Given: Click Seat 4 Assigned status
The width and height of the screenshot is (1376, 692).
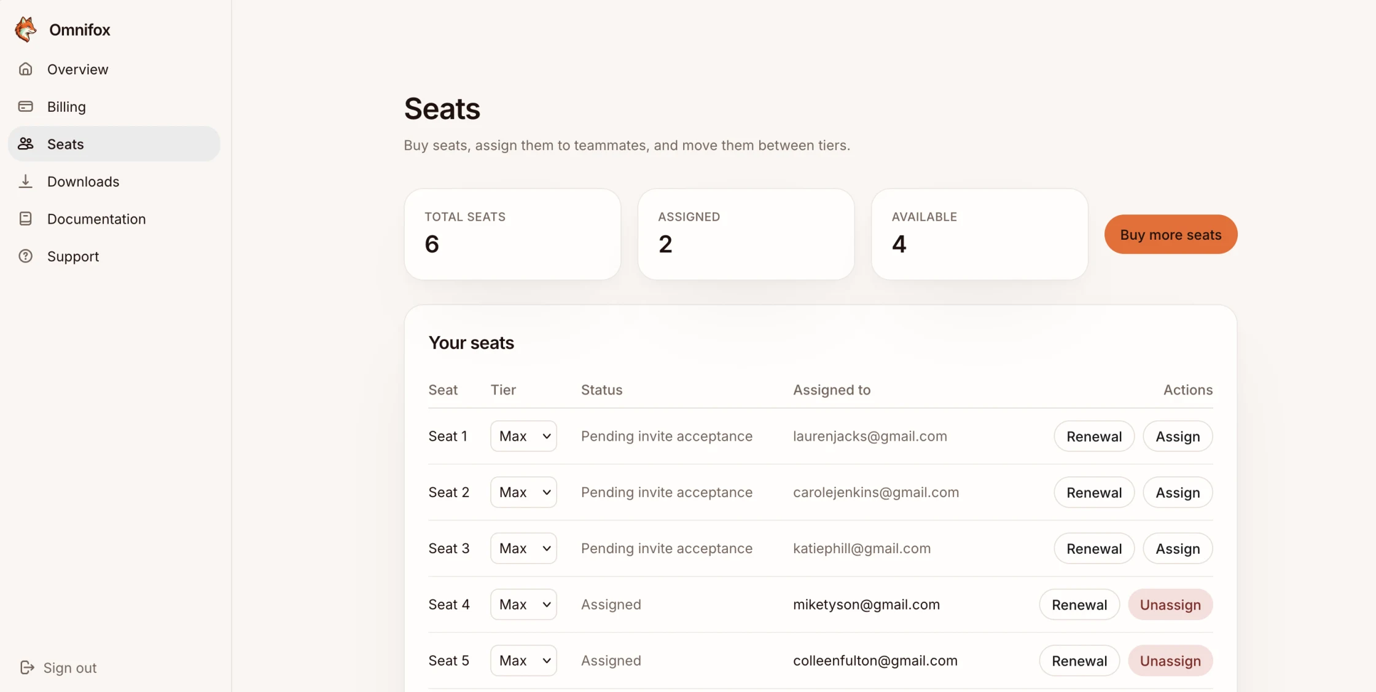Looking at the screenshot, I should tap(611, 604).
